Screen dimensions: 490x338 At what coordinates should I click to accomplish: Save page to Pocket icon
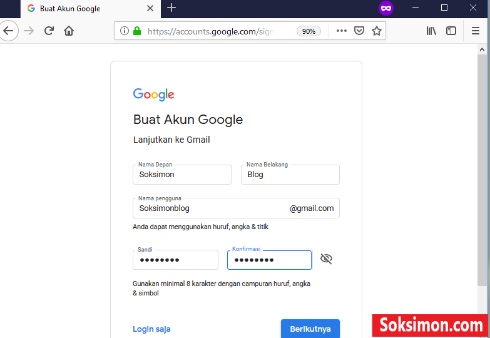(359, 31)
